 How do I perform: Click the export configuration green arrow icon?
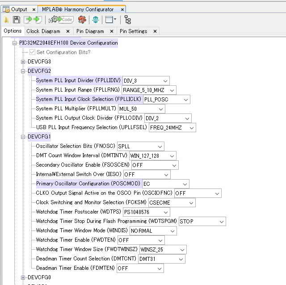(38, 20)
